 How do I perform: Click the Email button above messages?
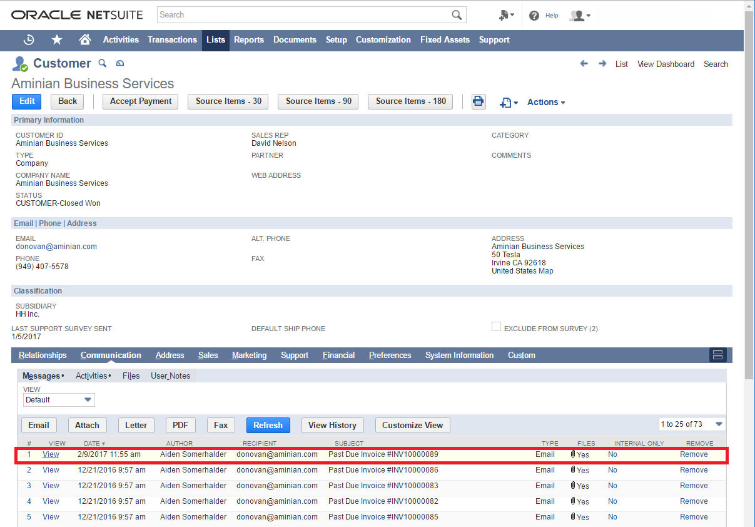[x=39, y=425]
